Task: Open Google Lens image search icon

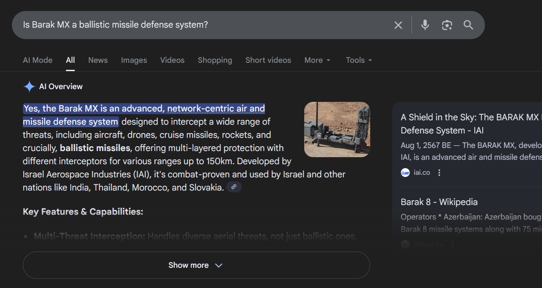Action: pos(447,25)
